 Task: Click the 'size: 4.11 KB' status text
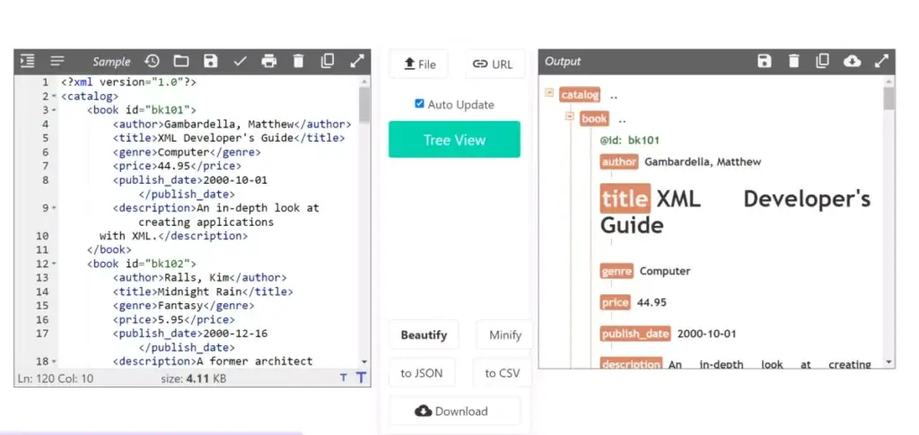click(x=194, y=378)
